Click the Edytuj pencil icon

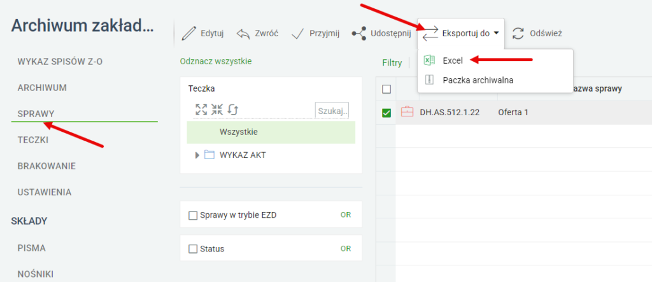point(188,33)
